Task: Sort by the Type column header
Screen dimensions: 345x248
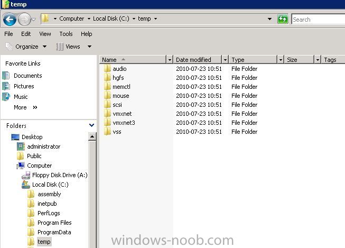Action: (253, 60)
